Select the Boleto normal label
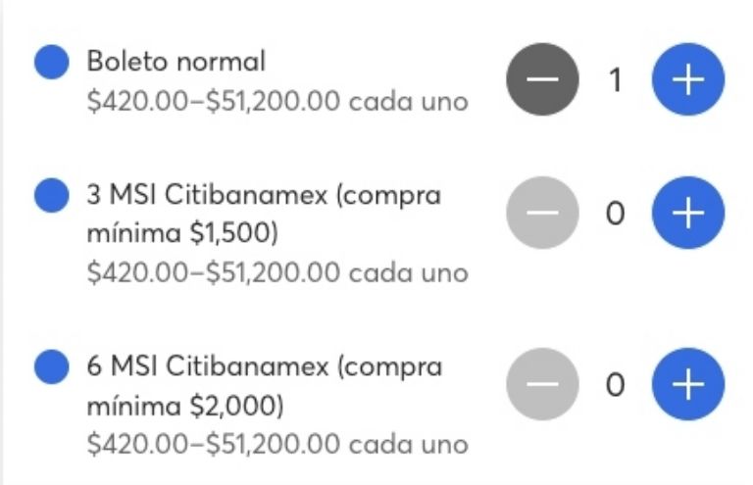The image size is (753, 485). [176, 62]
